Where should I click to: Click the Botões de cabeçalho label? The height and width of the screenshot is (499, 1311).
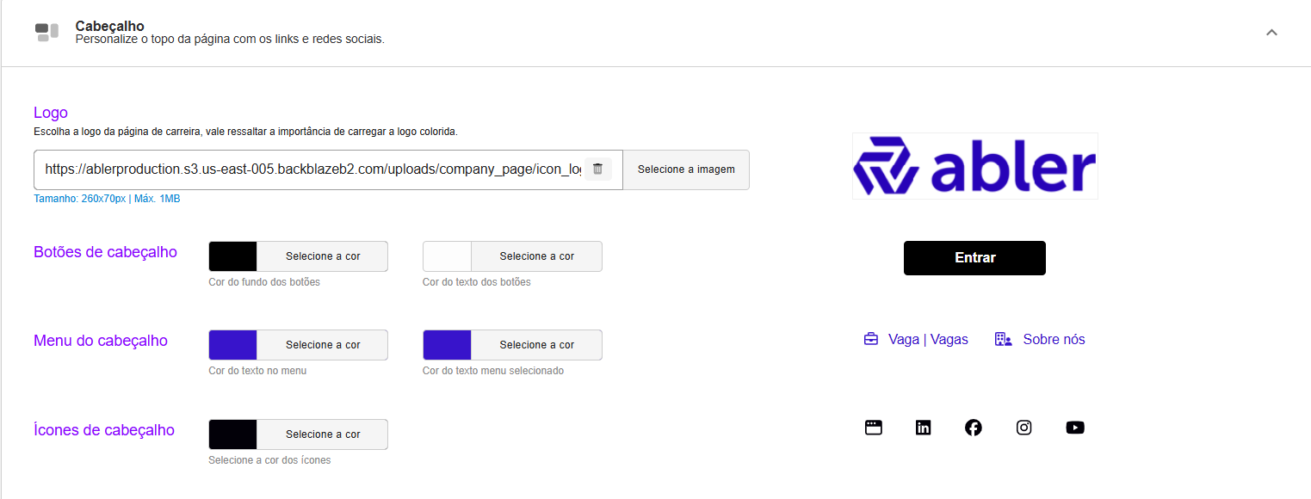[105, 252]
